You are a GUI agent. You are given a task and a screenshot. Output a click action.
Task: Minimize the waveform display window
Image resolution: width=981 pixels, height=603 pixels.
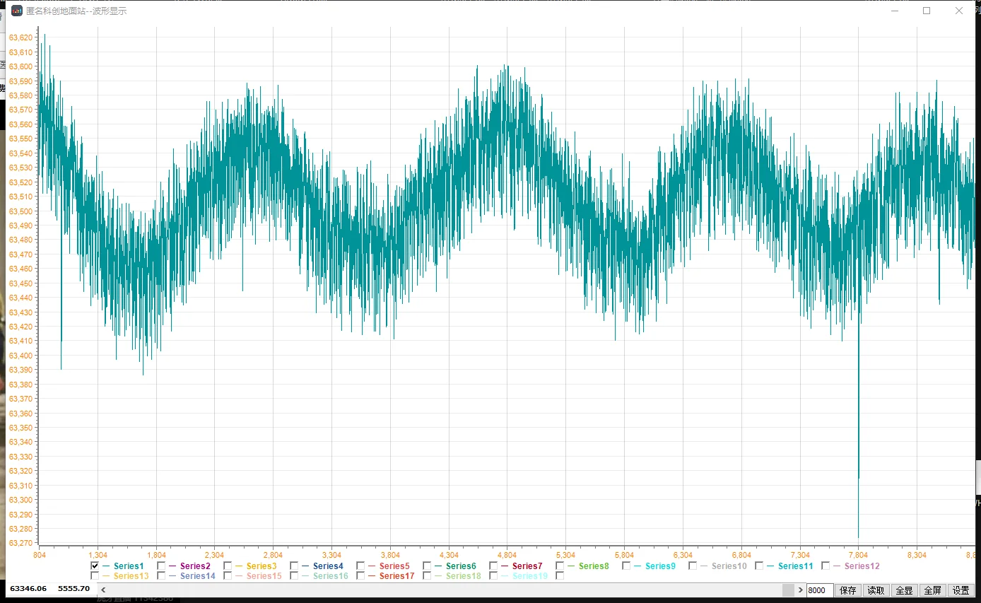coord(894,11)
